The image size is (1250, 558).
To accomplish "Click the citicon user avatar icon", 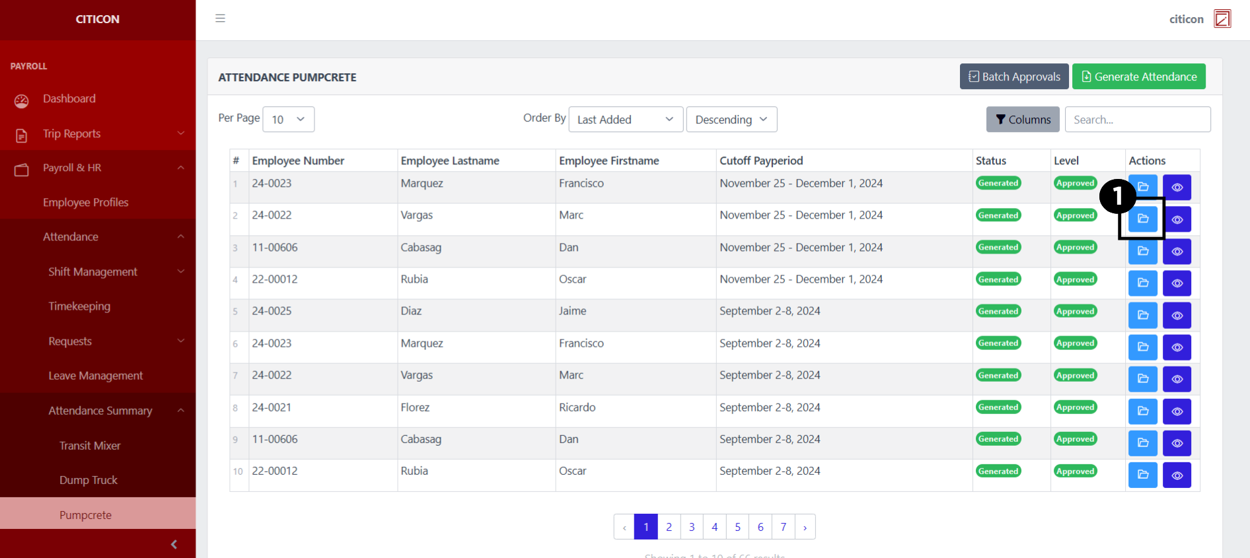I will click(x=1222, y=19).
